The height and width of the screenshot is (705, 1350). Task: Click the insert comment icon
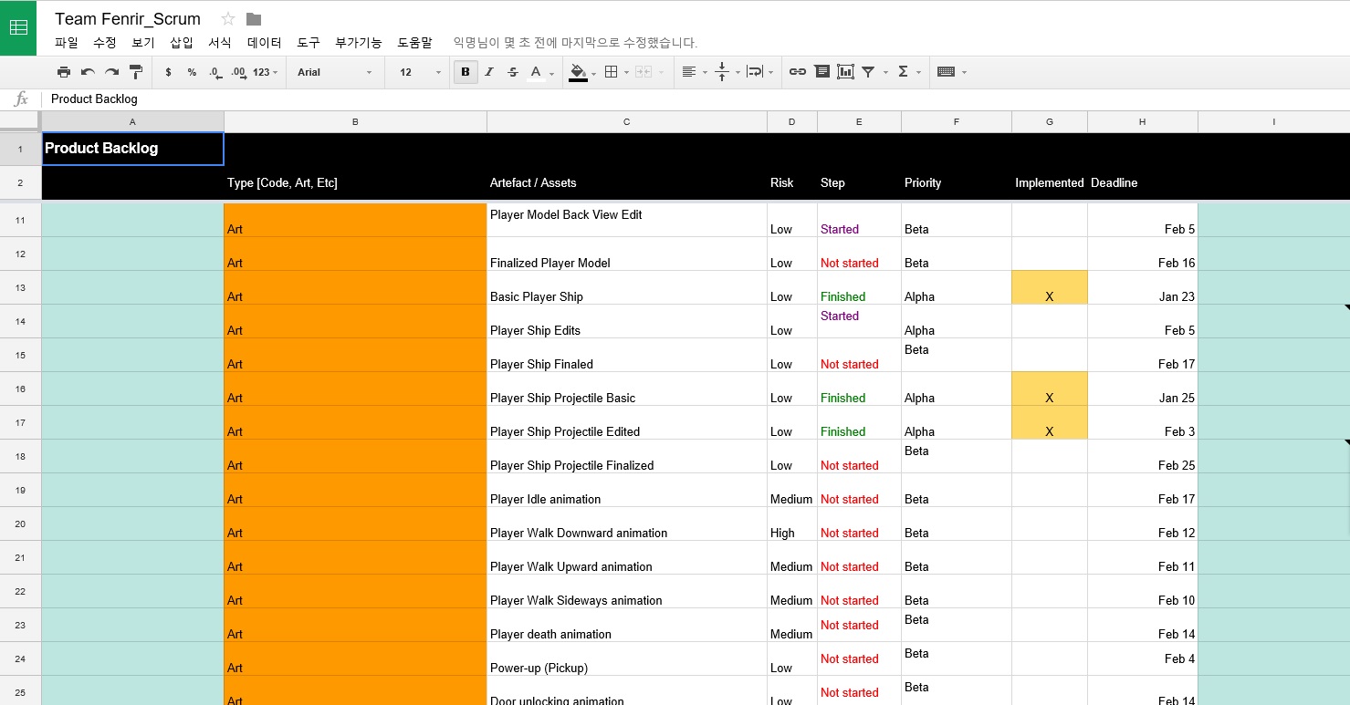[x=822, y=72]
